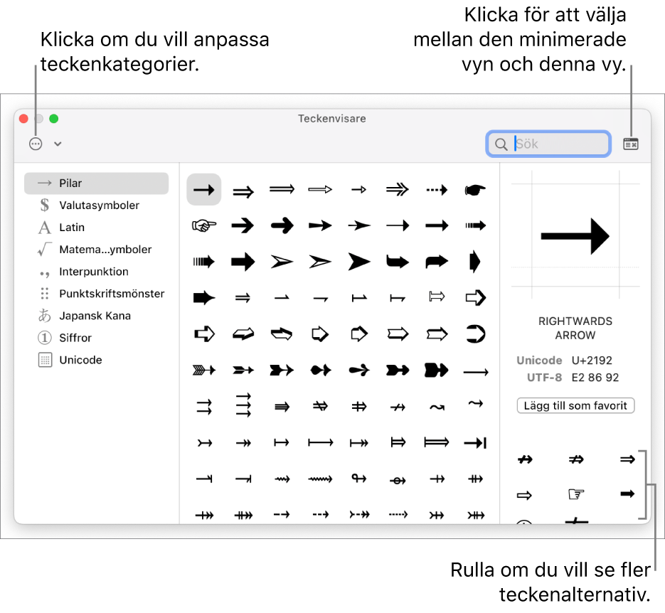
Task: Choose the pointing hand font variant
Action: 576,494
